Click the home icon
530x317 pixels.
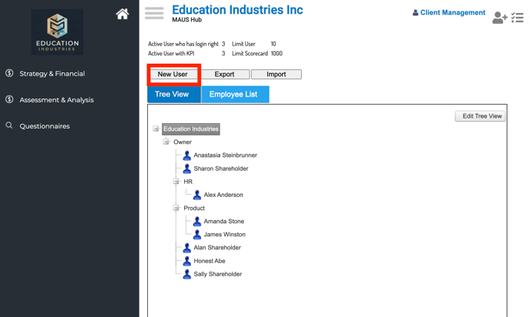tap(122, 14)
